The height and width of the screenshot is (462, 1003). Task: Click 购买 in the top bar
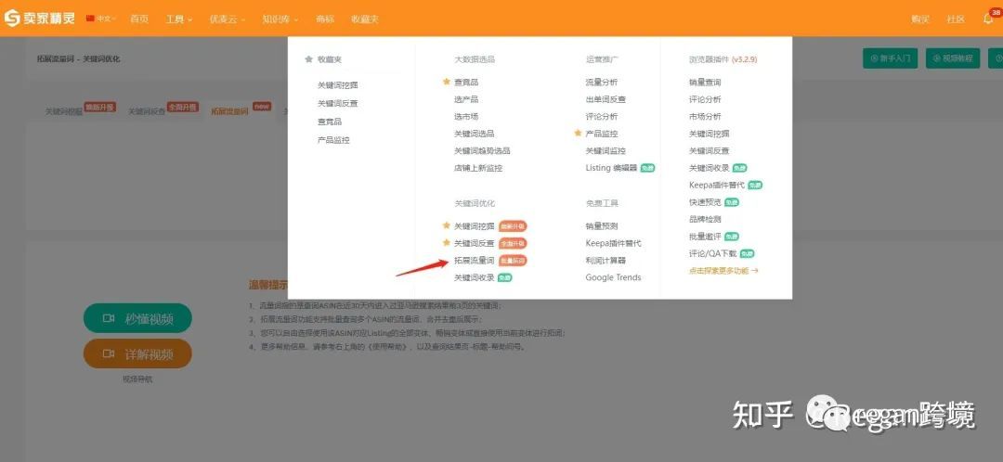(x=919, y=19)
